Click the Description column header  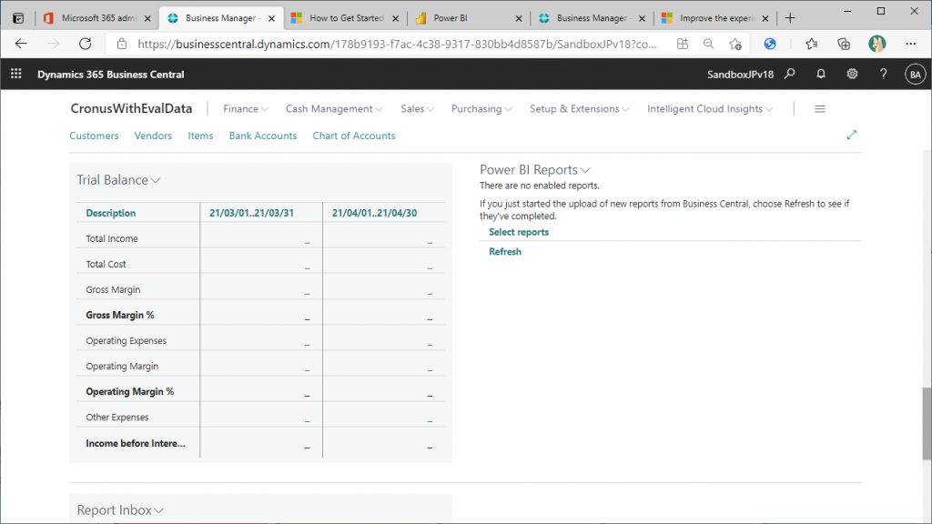110,213
